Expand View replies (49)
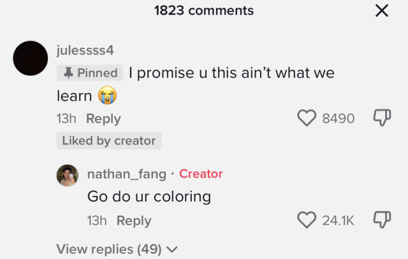 (109, 249)
